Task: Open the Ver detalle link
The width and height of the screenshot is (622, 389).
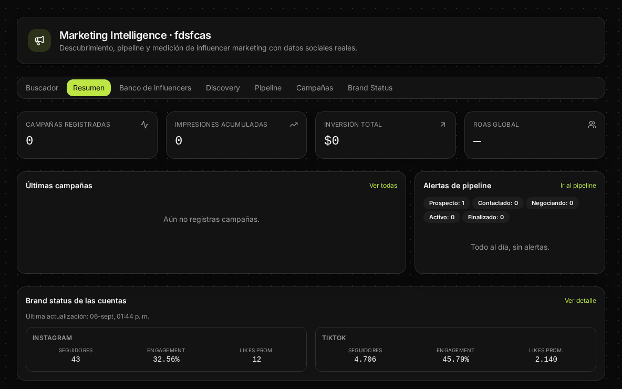Action: (580, 301)
